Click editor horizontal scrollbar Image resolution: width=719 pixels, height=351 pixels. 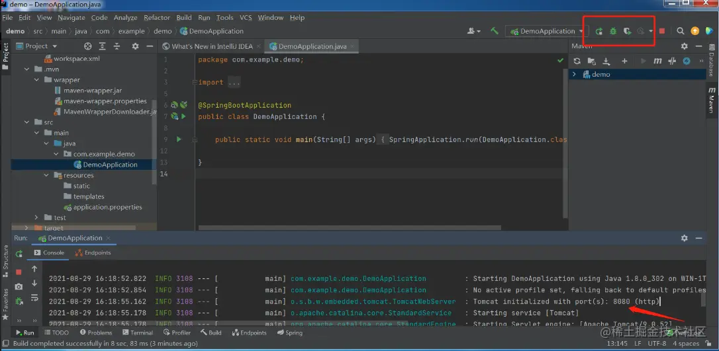click(x=350, y=227)
